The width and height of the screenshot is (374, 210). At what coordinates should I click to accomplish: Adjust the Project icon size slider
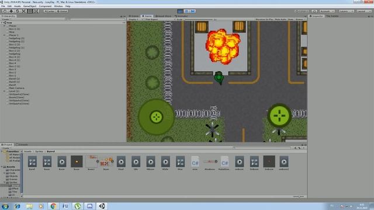pos(299,197)
